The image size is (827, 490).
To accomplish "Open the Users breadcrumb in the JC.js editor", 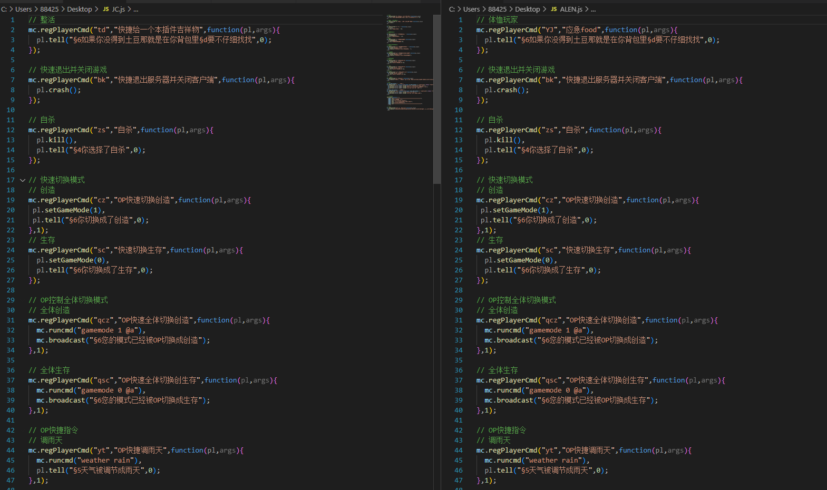I will 24,9.
